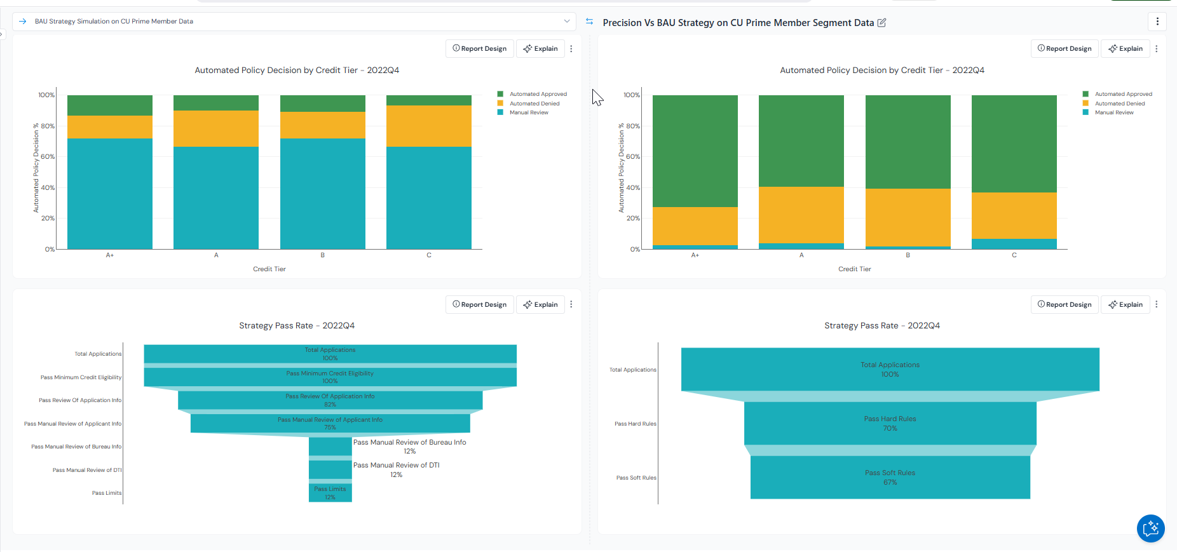This screenshot has width=1177, height=552.
Task: Open the AI assistant chat bubble
Action: [1150, 528]
